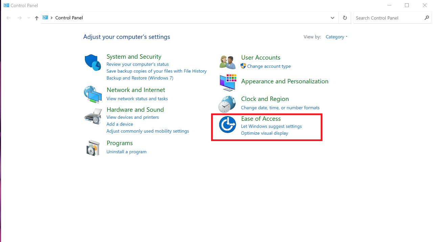Click the User Accounts people icon
This screenshot has height=242, width=433.
227,62
